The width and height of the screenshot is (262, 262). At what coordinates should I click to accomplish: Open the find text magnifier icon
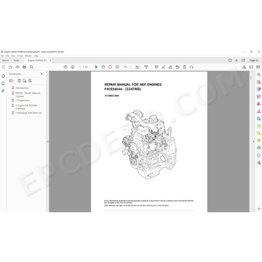[31, 67]
